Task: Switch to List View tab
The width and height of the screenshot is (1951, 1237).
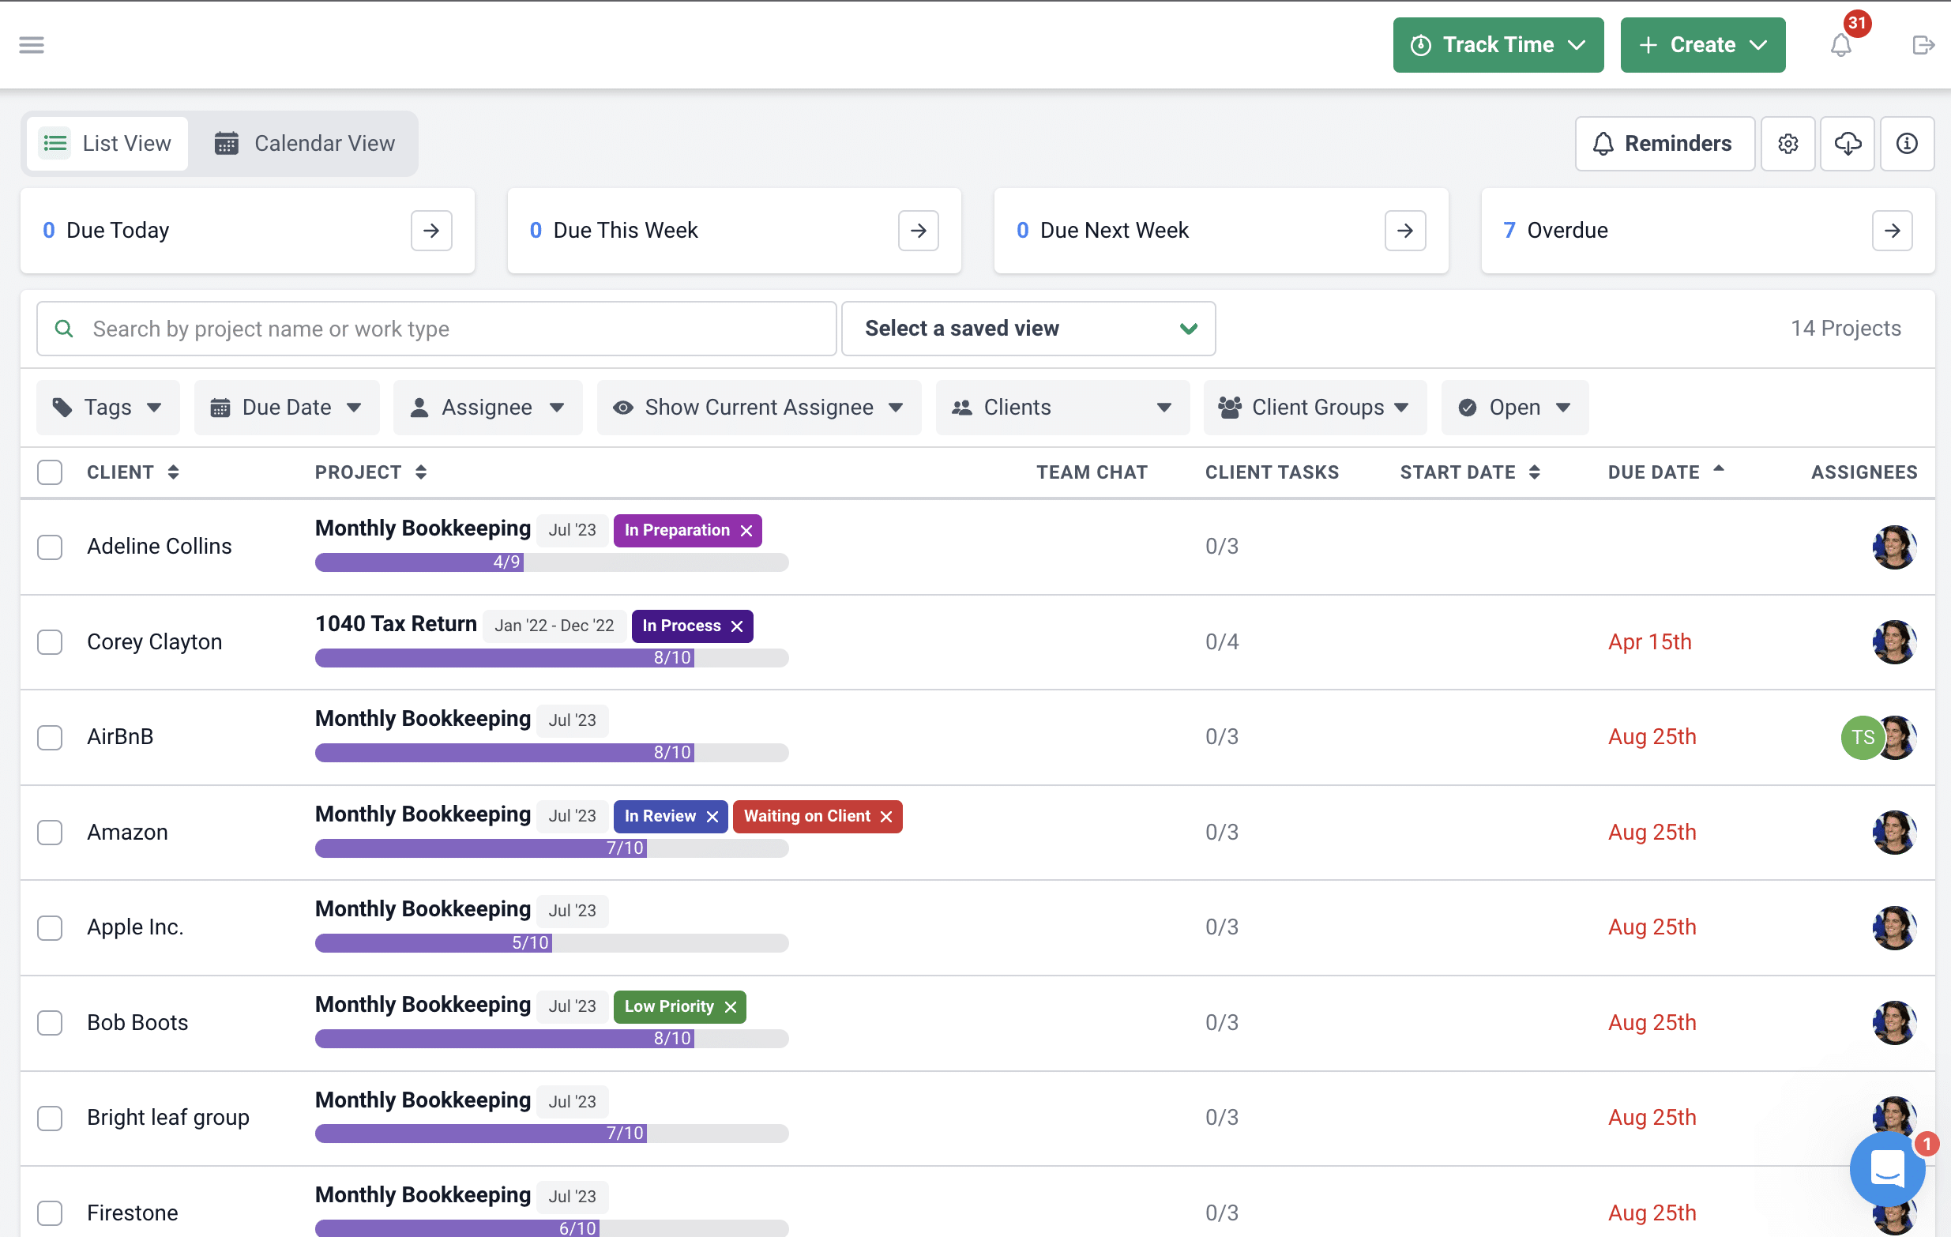Action: pyautogui.click(x=107, y=144)
